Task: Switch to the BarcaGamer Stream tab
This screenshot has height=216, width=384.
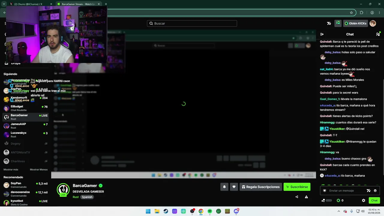Action: click(79, 4)
